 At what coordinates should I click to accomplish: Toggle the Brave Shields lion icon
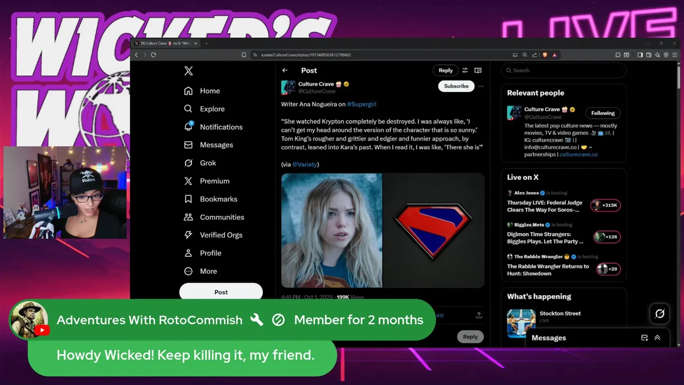545,55
